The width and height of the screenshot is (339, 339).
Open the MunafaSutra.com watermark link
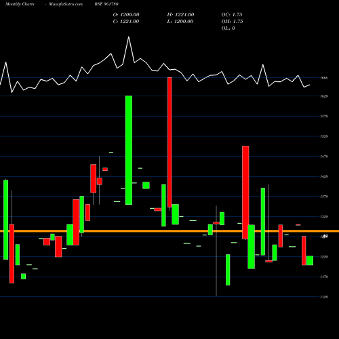pyautogui.click(x=66, y=4)
